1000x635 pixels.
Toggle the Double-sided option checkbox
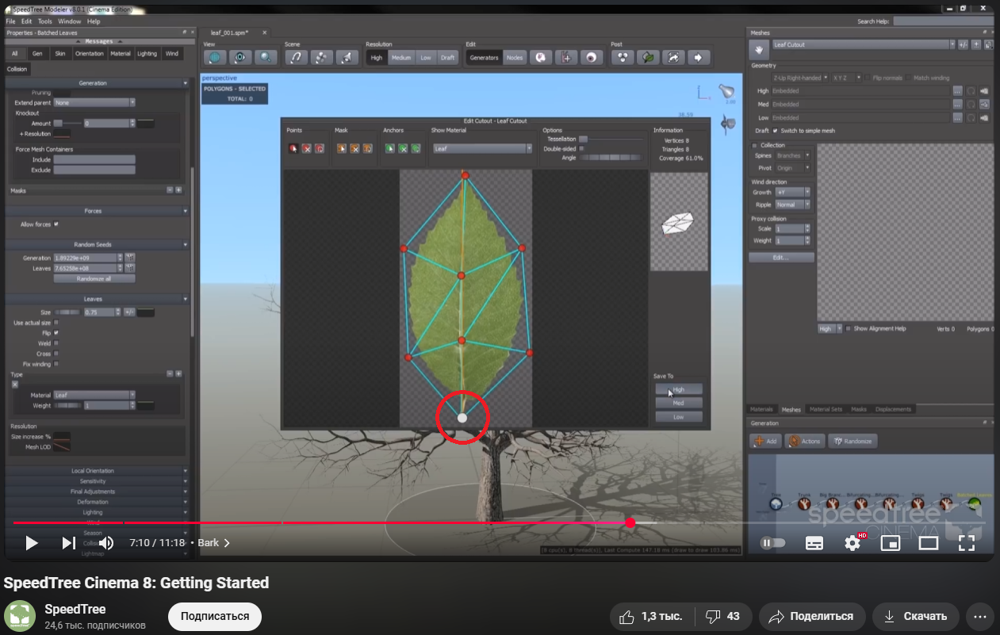pyautogui.click(x=582, y=148)
